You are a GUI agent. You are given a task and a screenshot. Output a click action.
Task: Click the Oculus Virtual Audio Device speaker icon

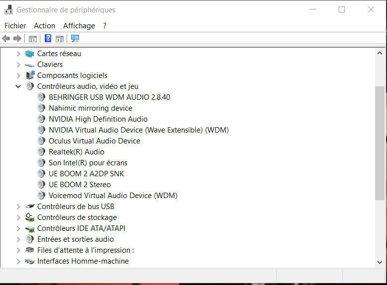(41, 141)
